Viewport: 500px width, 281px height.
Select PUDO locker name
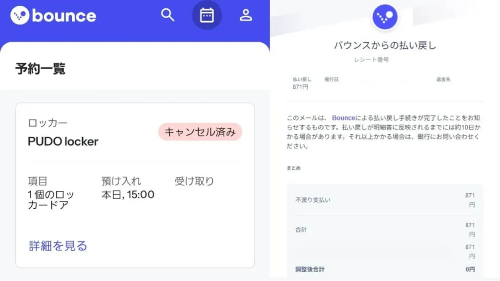click(x=63, y=141)
